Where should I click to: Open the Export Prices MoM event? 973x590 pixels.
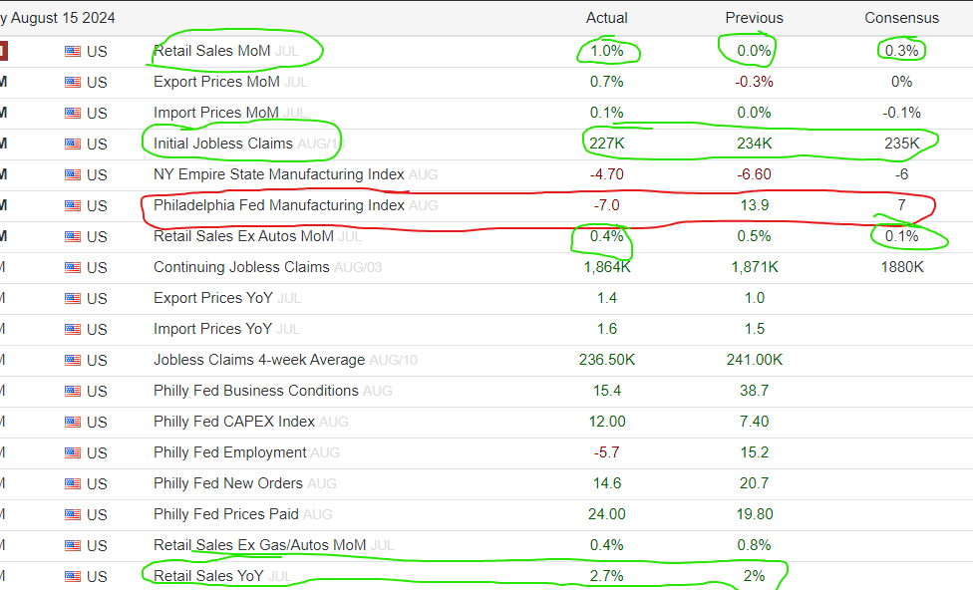coord(216,82)
